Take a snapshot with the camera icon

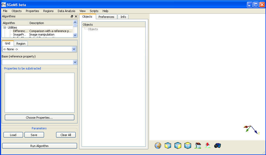point(217,146)
